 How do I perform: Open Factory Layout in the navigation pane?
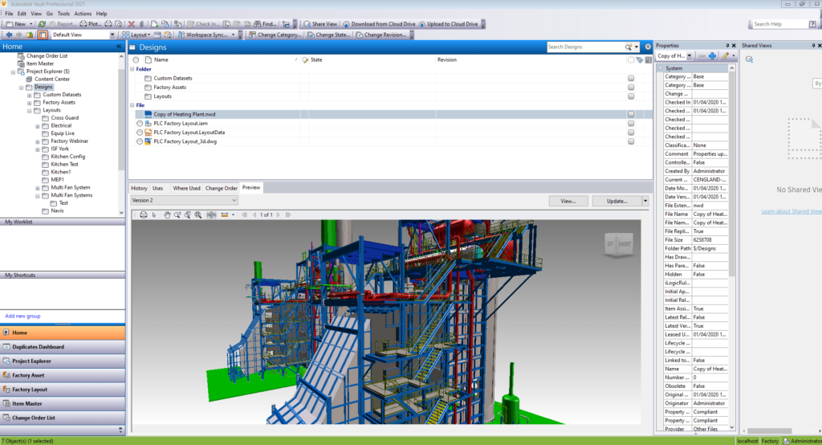click(x=63, y=390)
